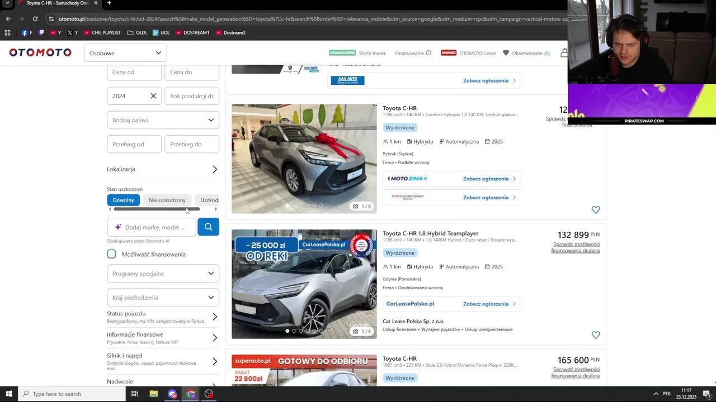Click the Dodaj markę, model search field
Image resolution: width=716 pixels, height=402 pixels.
click(x=152, y=227)
